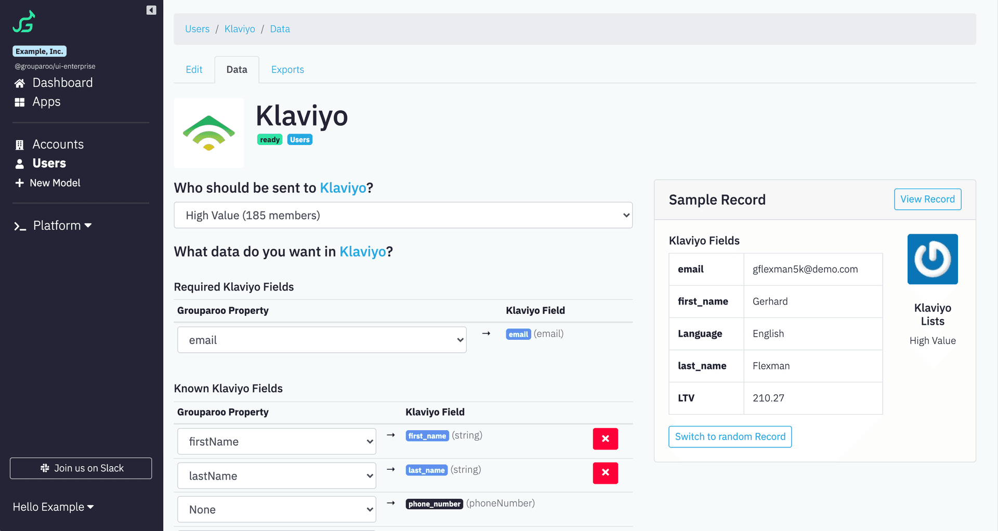The height and width of the screenshot is (531, 998).
Task: Click the Platform terminal icon
Action: click(20, 226)
